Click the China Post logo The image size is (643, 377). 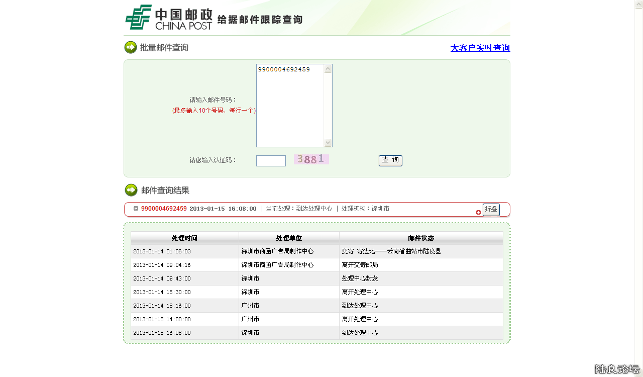(x=168, y=18)
